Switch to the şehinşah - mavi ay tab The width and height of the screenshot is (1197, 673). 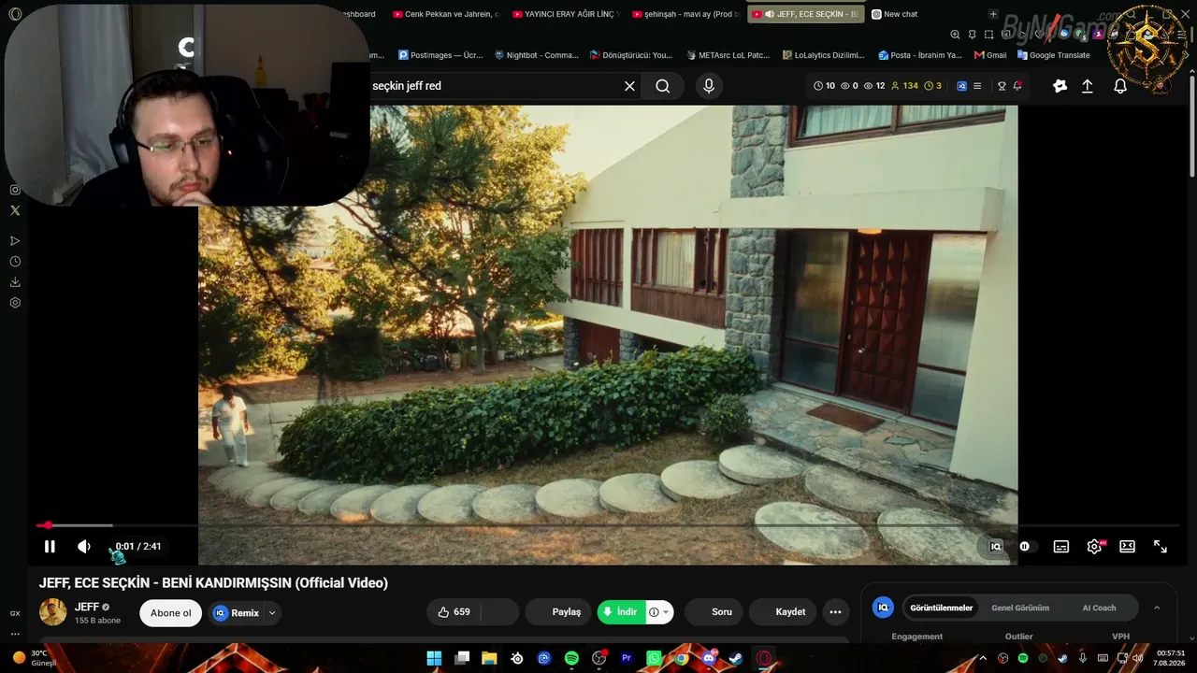click(685, 14)
